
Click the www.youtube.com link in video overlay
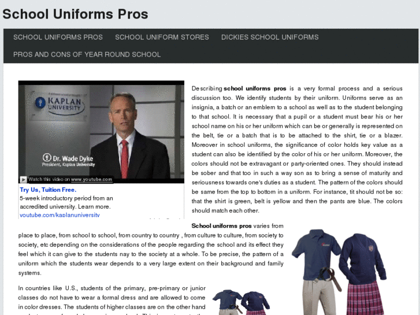[x=91, y=179]
